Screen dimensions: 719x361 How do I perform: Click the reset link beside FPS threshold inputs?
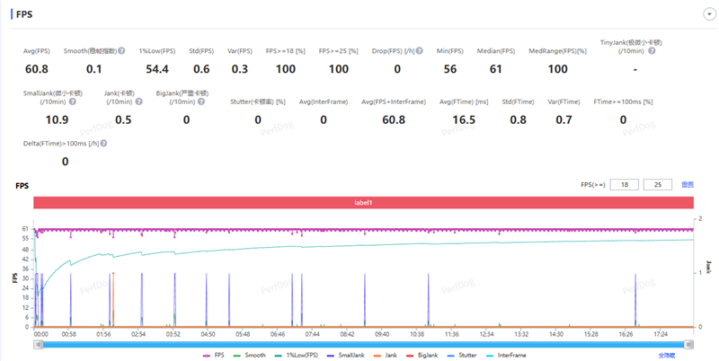coord(688,185)
